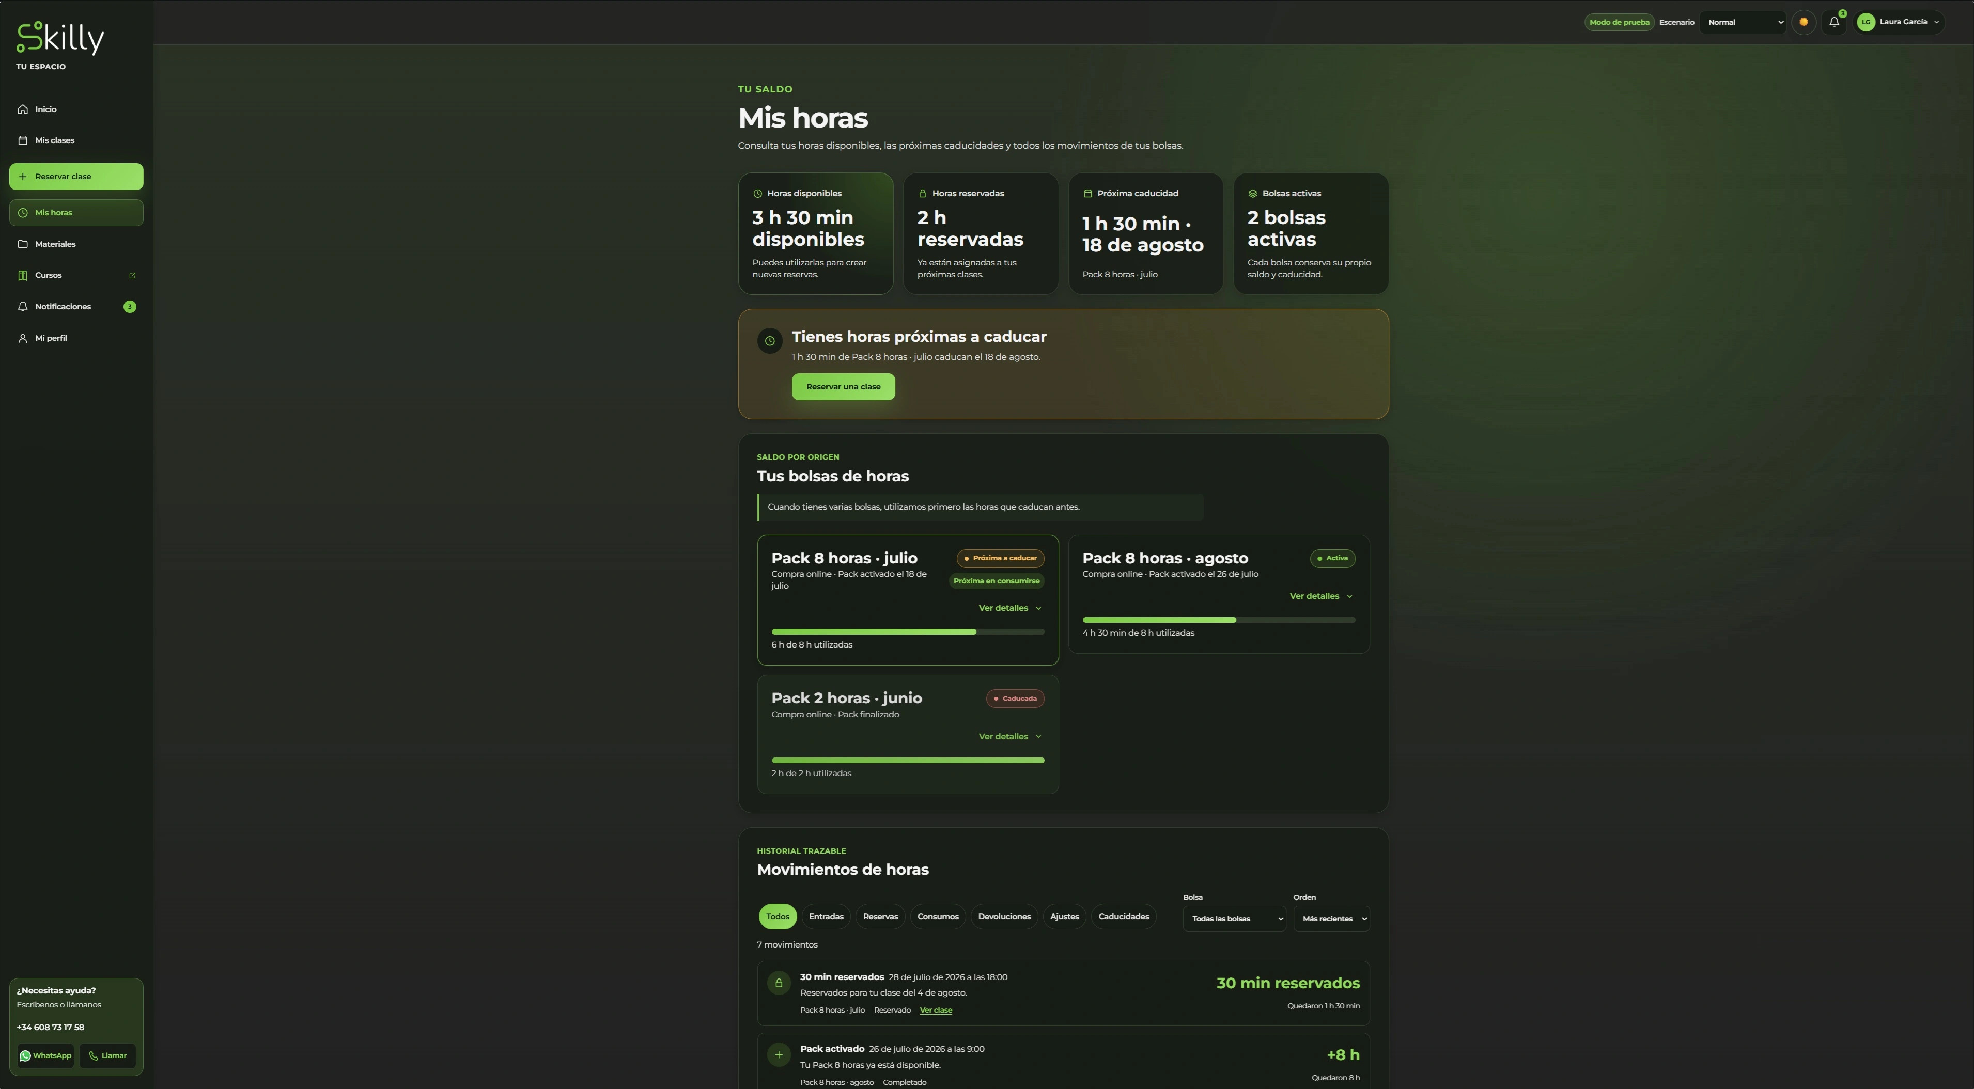This screenshot has width=1974, height=1089.
Task: Open the Escenario Normal dropdown
Action: (x=1744, y=22)
